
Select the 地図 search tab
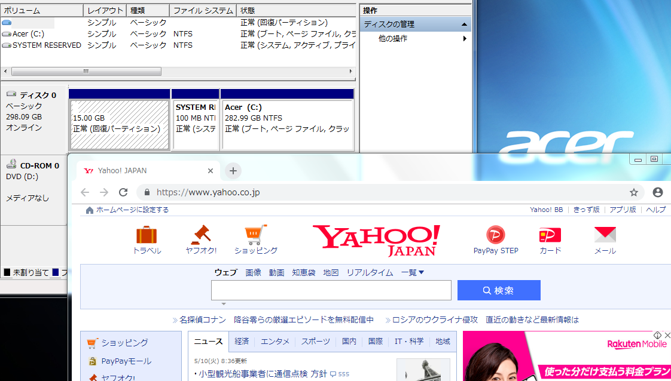331,272
